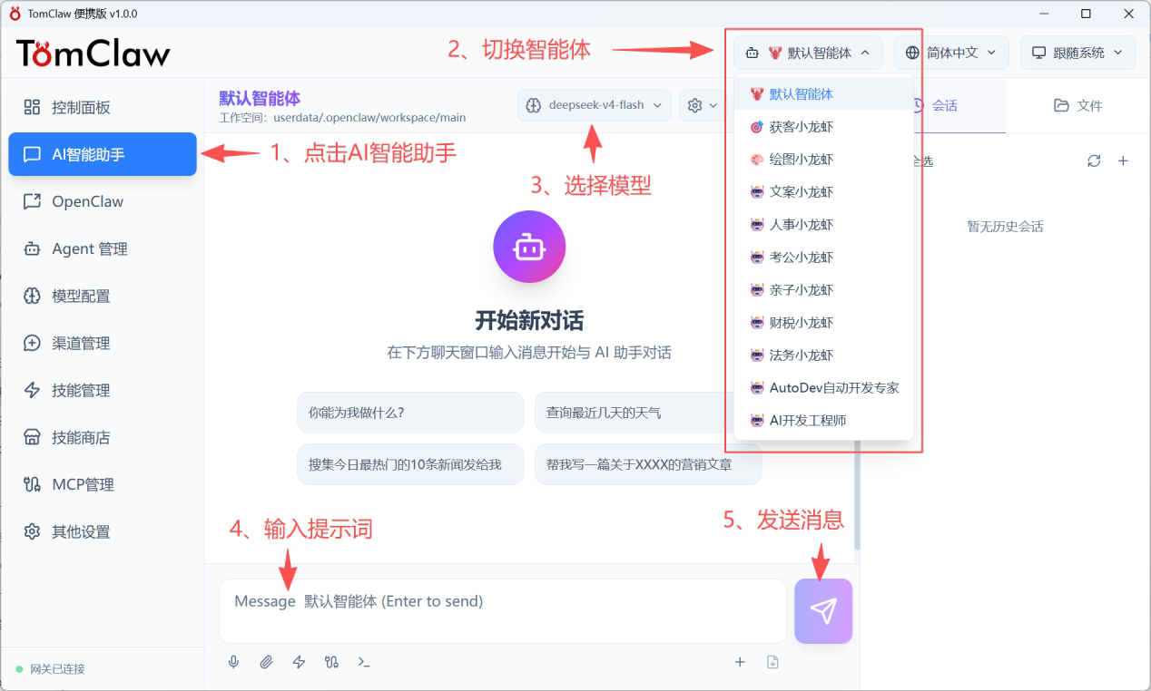
Task: Create a new conversation with plus icon
Action: pyautogui.click(x=1123, y=161)
